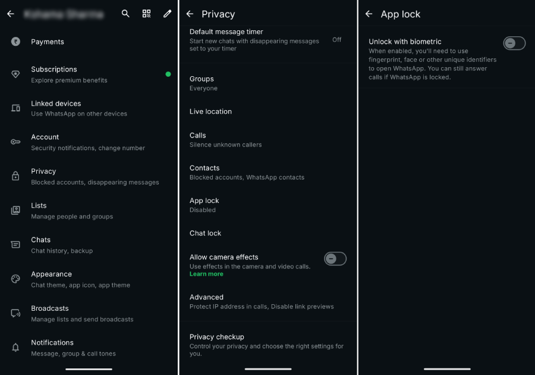Go back from the settings screen
535x375 pixels.
(x=11, y=14)
